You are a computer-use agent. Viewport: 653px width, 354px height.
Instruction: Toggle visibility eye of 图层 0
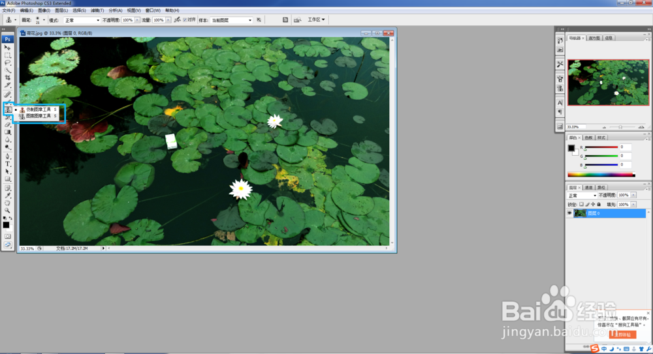click(569, 213)
